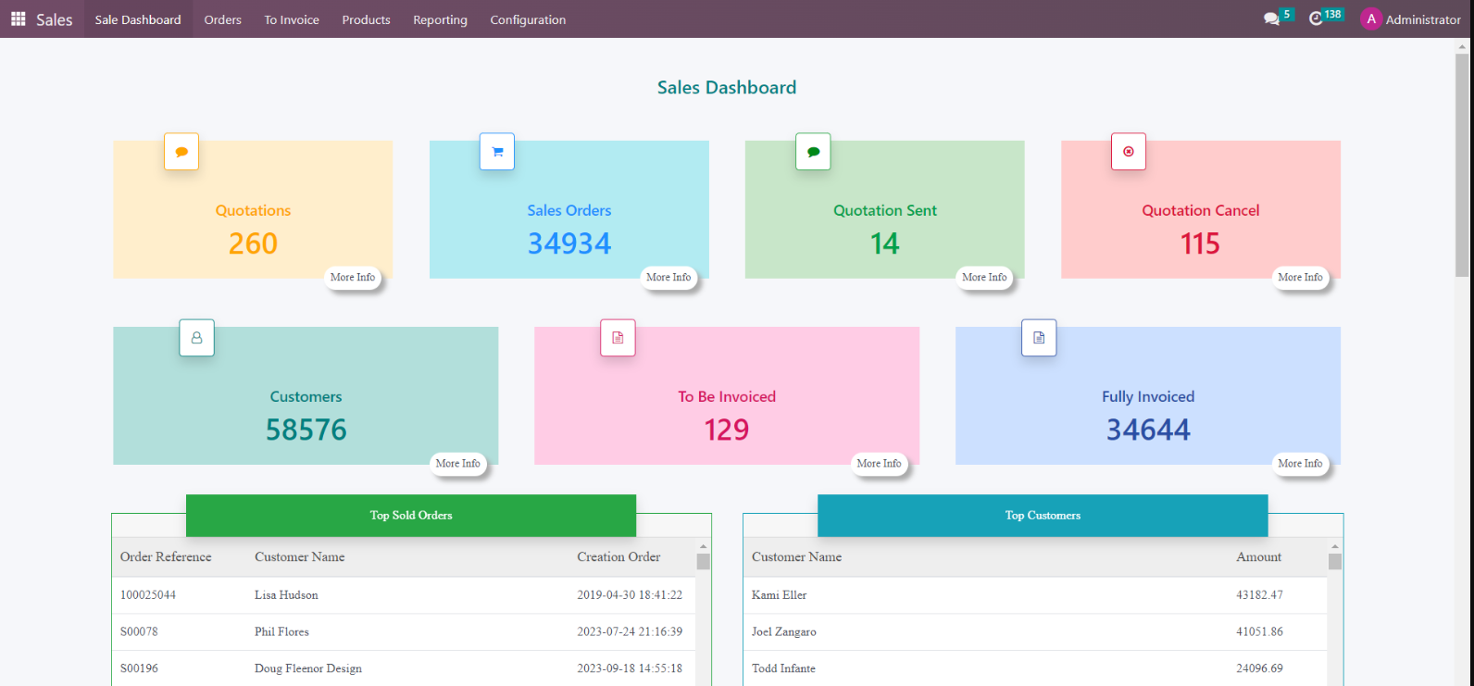
Task: Click the To Be Invoiced document icon
Action: click(x=618, y=338)
